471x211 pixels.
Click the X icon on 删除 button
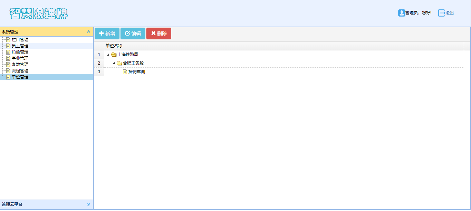[153, 33]
